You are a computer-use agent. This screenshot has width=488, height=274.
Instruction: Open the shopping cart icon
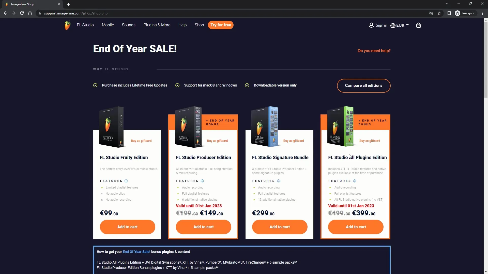tap(419, 25)
